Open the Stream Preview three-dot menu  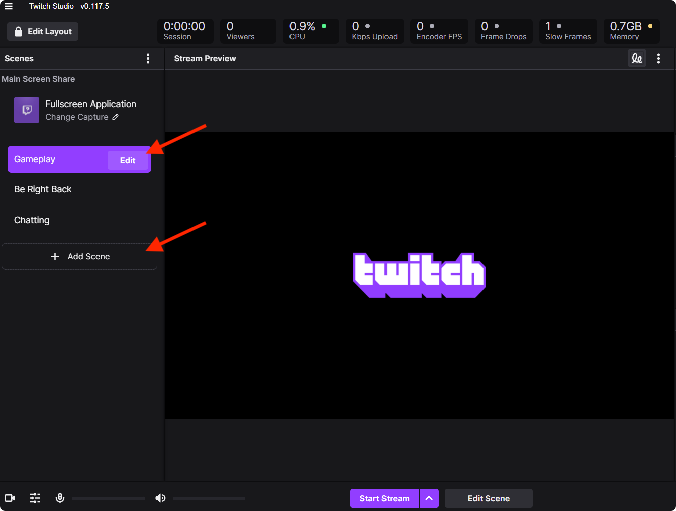pos(658,59)
